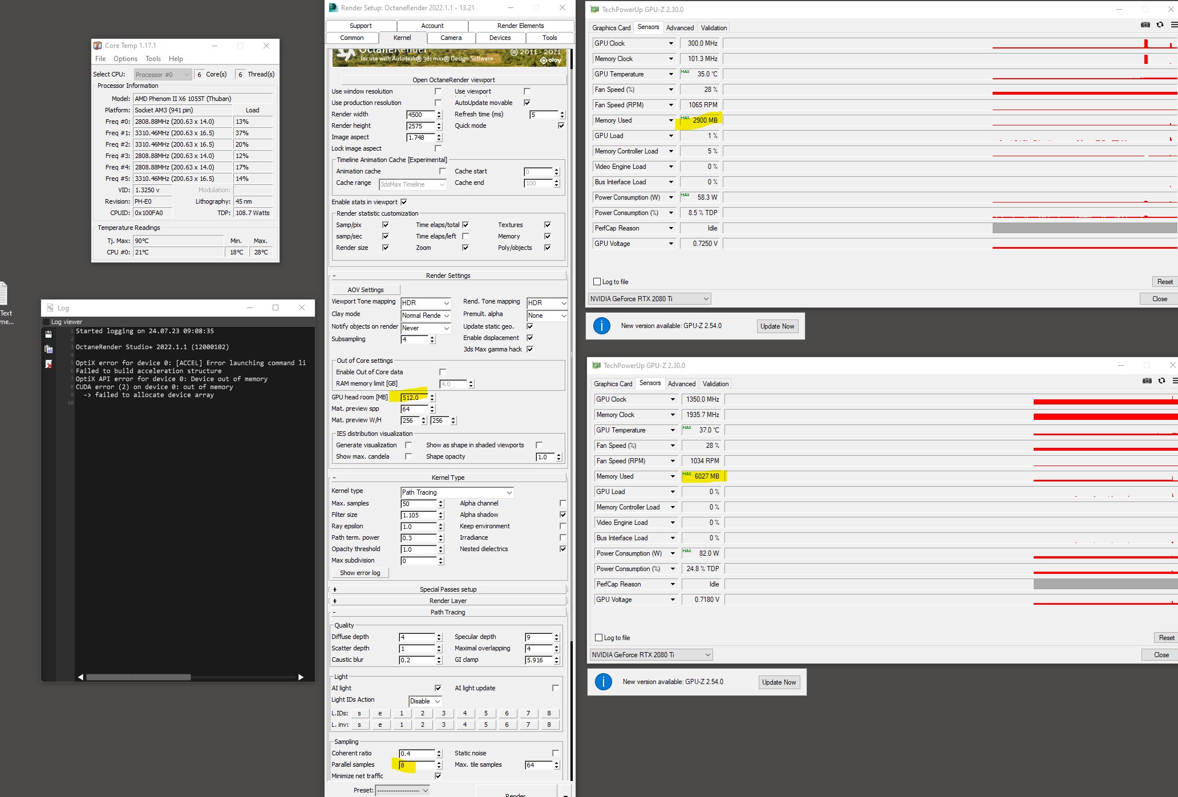Click the copy log clipboard icon
This screenshot has width=1178, height=797.
[x=48, y=349]
